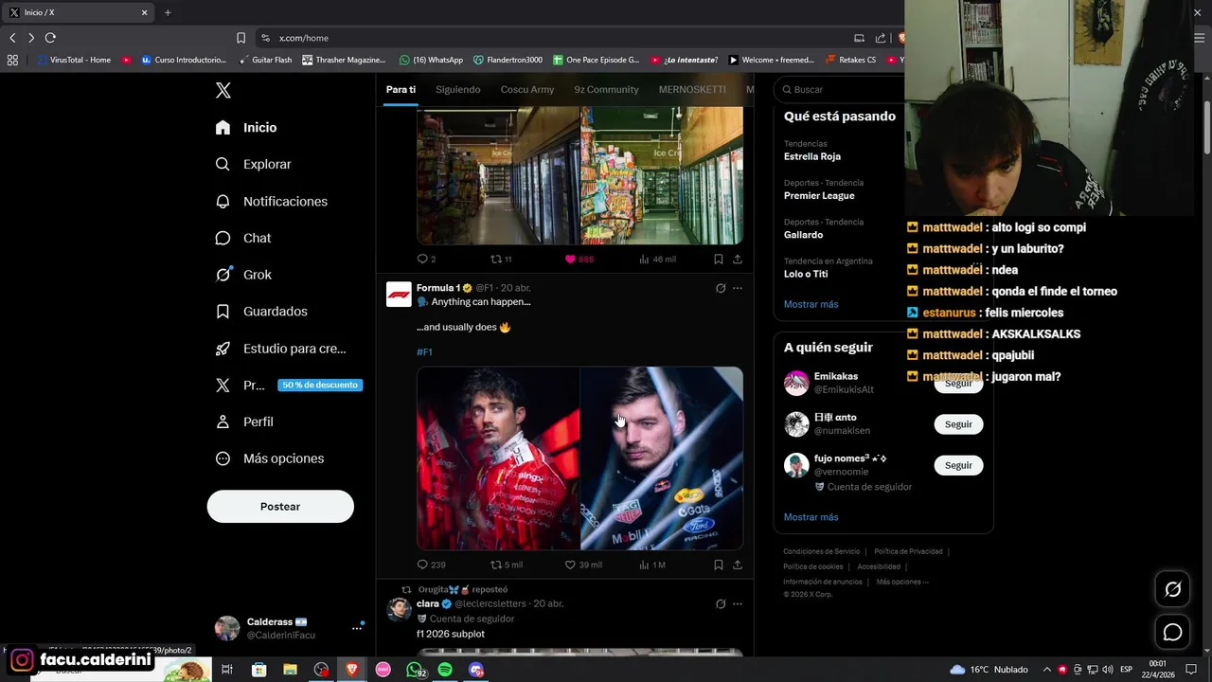Bookmark the Formula 1 post
The width and height of the screenshot is (1212, 682).
(x=719, y=565)
